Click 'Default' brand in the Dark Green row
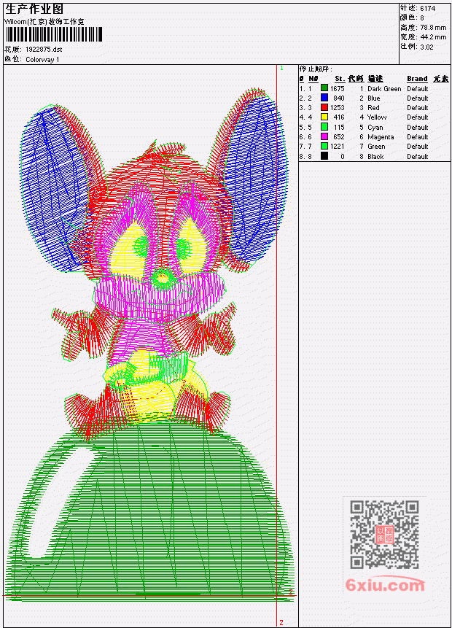Viewport: 452px width, 628px height. pos(418,88)
